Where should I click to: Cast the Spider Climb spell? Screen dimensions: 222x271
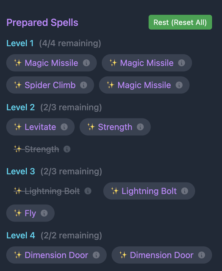(50, 85)
